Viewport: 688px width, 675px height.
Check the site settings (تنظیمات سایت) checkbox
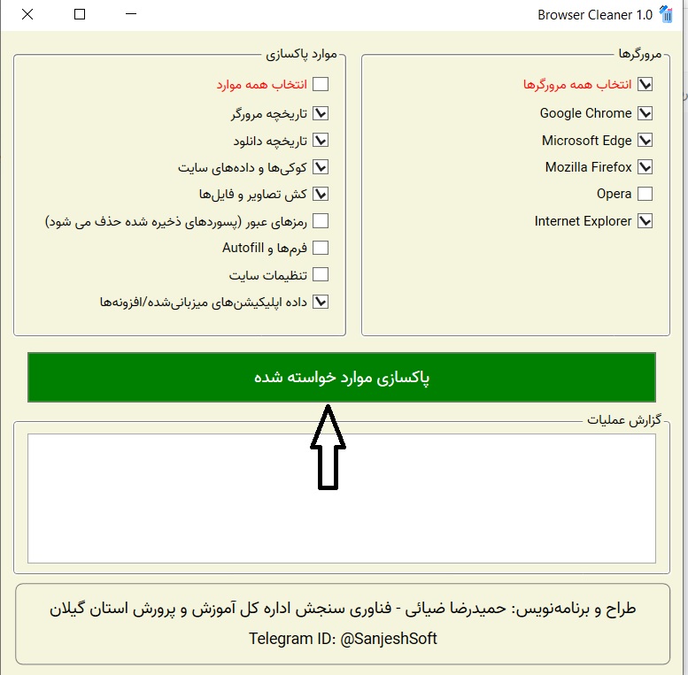tap(321, 275)
